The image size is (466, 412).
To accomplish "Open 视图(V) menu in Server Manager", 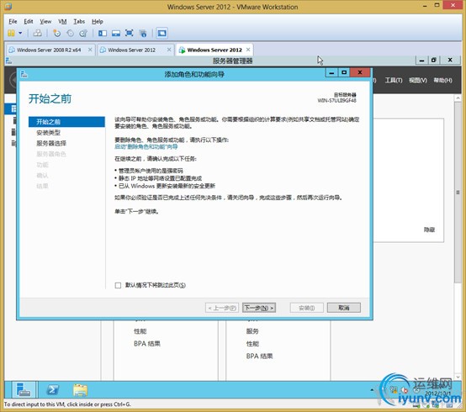I will point(418,80).
